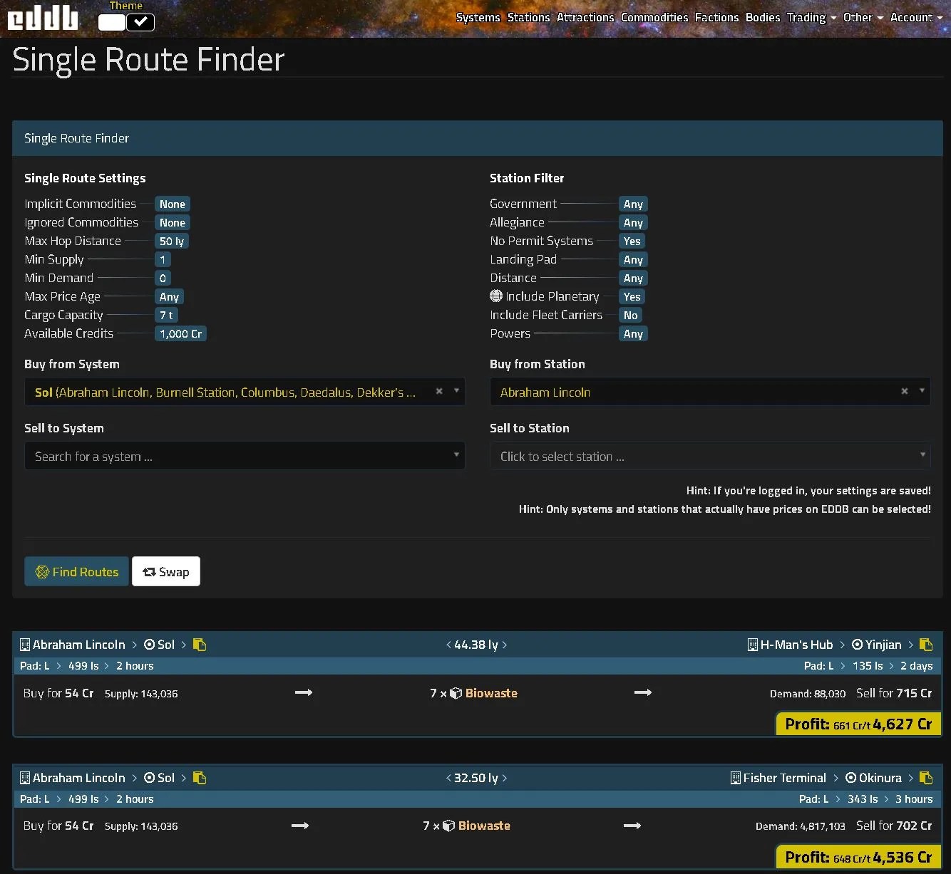
Task: Click the Demand: 88,030 text
Action: tap(808, 694)
